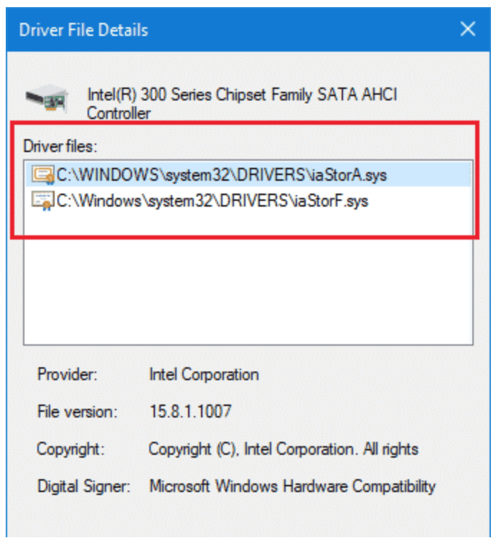The height and width of the screenshot is (543, 501).
Task: Click the "Driver files:" label
Action: tap(60, 146)
